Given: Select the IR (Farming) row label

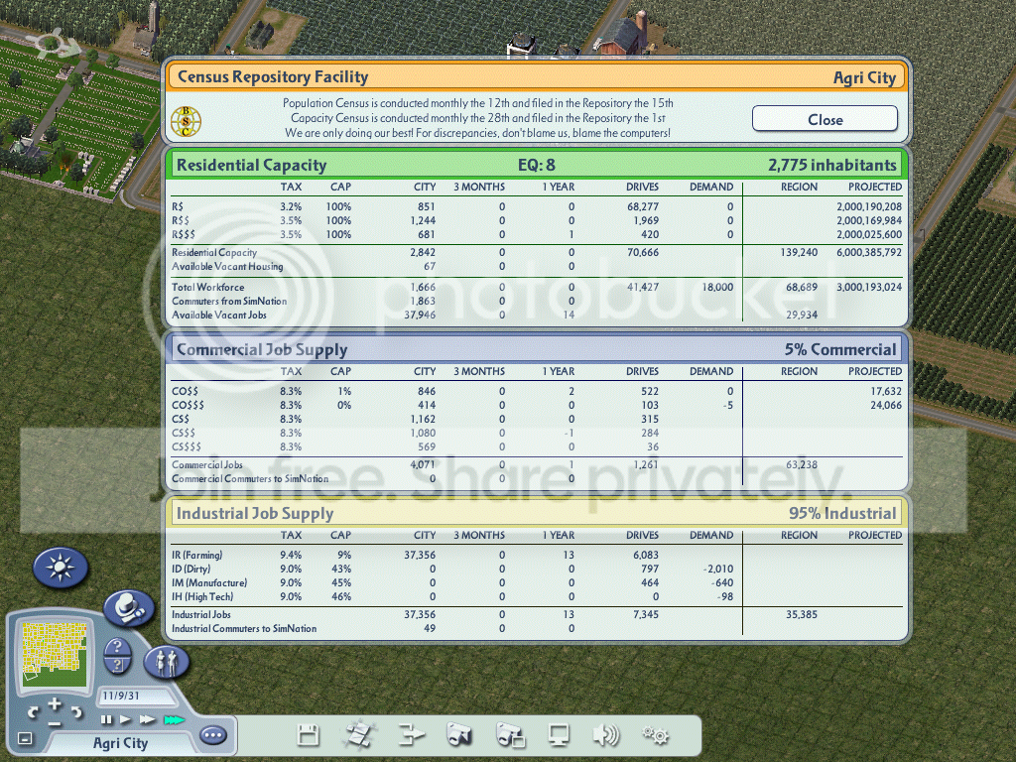Looking at the screenshot, I should pos(197,556).
